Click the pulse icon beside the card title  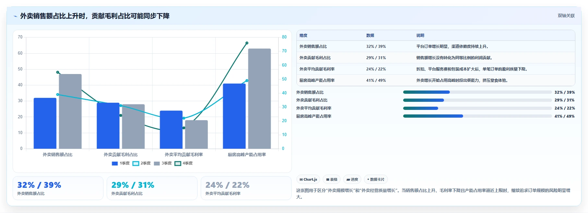coord(15,16)
